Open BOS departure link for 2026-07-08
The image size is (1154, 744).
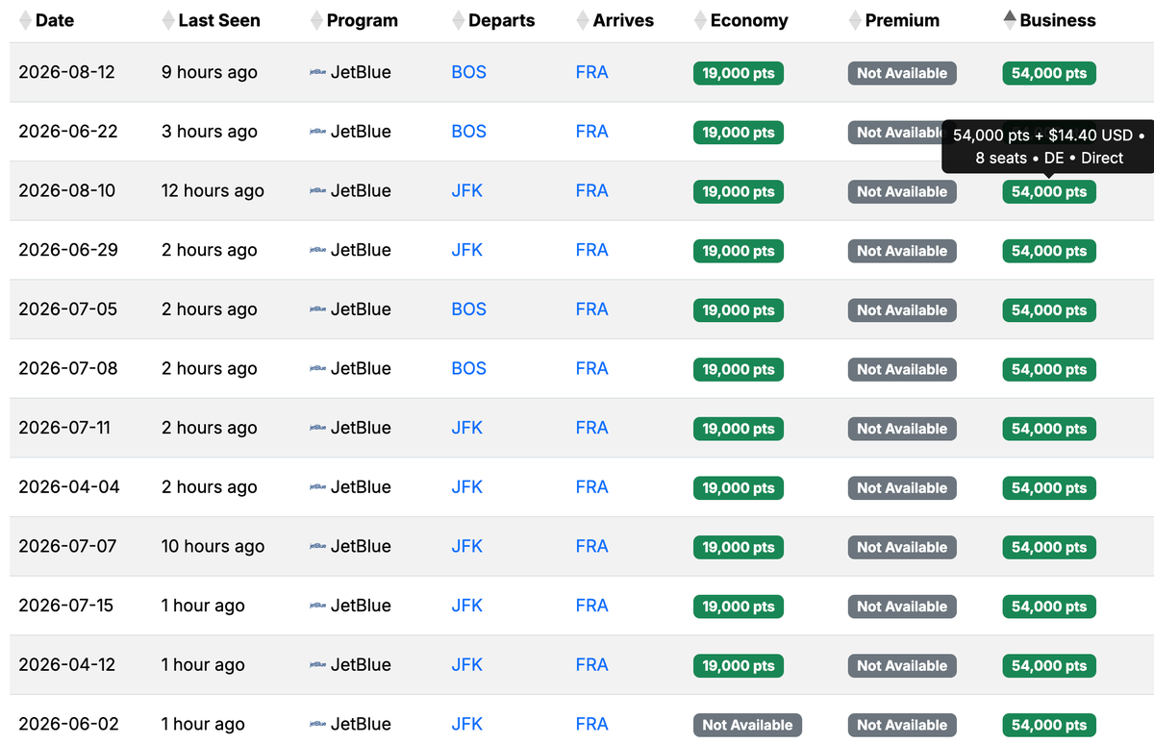click(x=468, y=369)
